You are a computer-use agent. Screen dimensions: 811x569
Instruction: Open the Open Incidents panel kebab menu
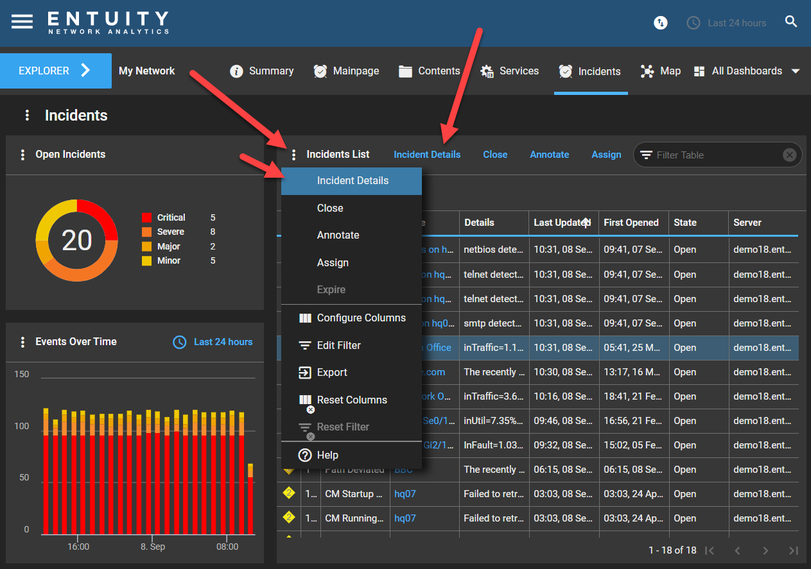(x=22, y=154)
